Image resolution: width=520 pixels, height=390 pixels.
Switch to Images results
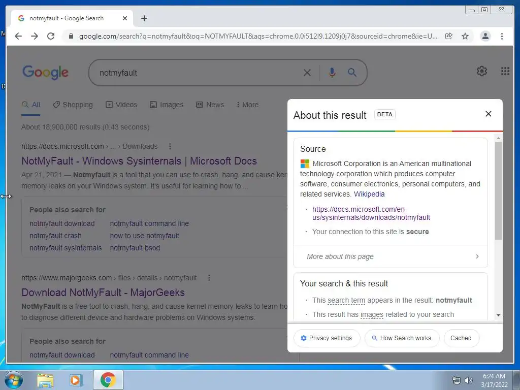(167, 105)
